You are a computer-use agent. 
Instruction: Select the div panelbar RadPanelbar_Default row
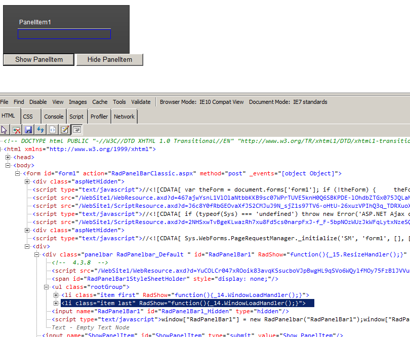pos(225,255)
